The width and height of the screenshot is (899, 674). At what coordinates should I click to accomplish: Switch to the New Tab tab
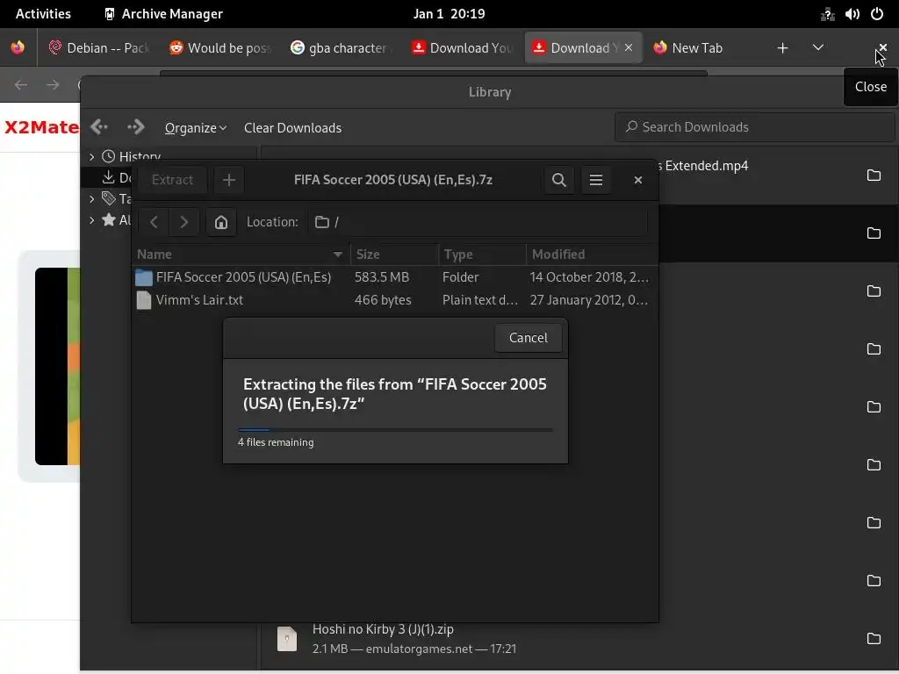[x=697, y=48]
